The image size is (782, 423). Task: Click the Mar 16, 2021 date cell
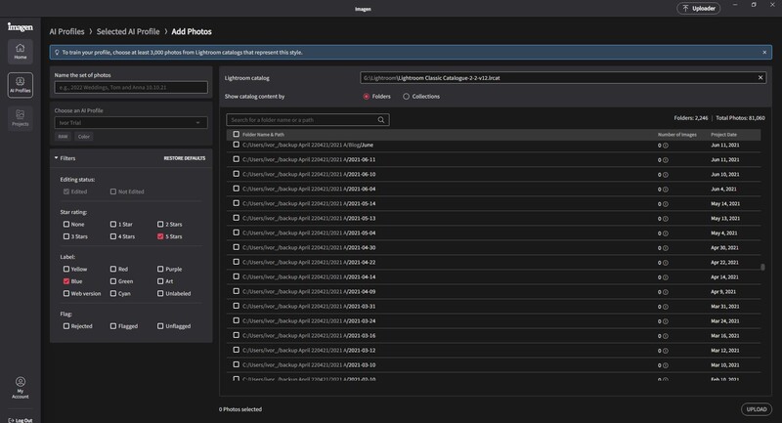click(724, 336)
